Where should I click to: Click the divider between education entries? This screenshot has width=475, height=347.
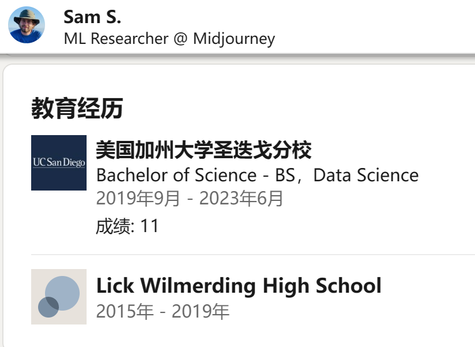[253, 255]
